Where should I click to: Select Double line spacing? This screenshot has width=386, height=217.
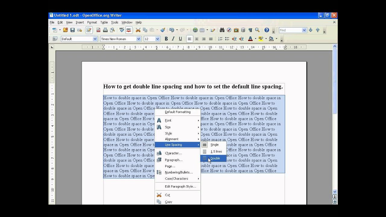pyautogui.click(x=214, y=158)
